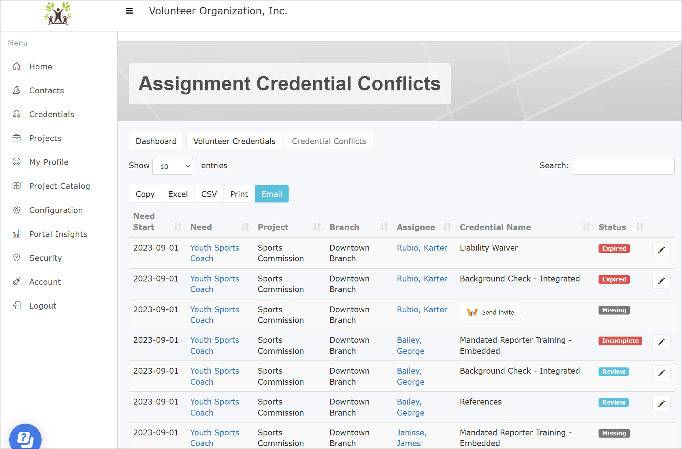This screenshot has height=449, width=682.
Task: Edit Mandated Reporter Training Incomplete row pencil
Action: point(661,342)
